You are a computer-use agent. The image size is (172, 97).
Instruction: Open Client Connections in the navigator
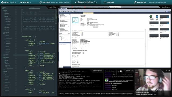64,17
